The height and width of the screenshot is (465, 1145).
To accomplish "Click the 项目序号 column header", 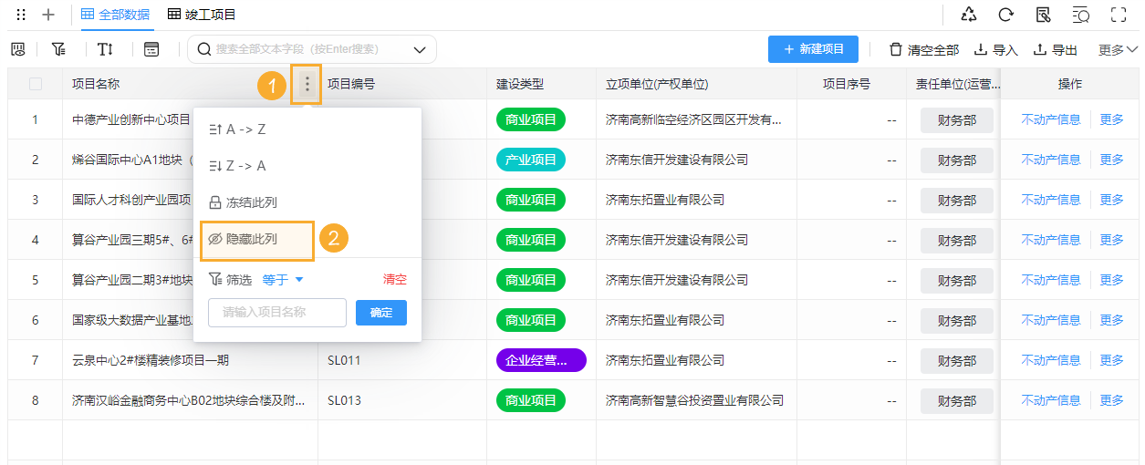I will tap(847, 84).
